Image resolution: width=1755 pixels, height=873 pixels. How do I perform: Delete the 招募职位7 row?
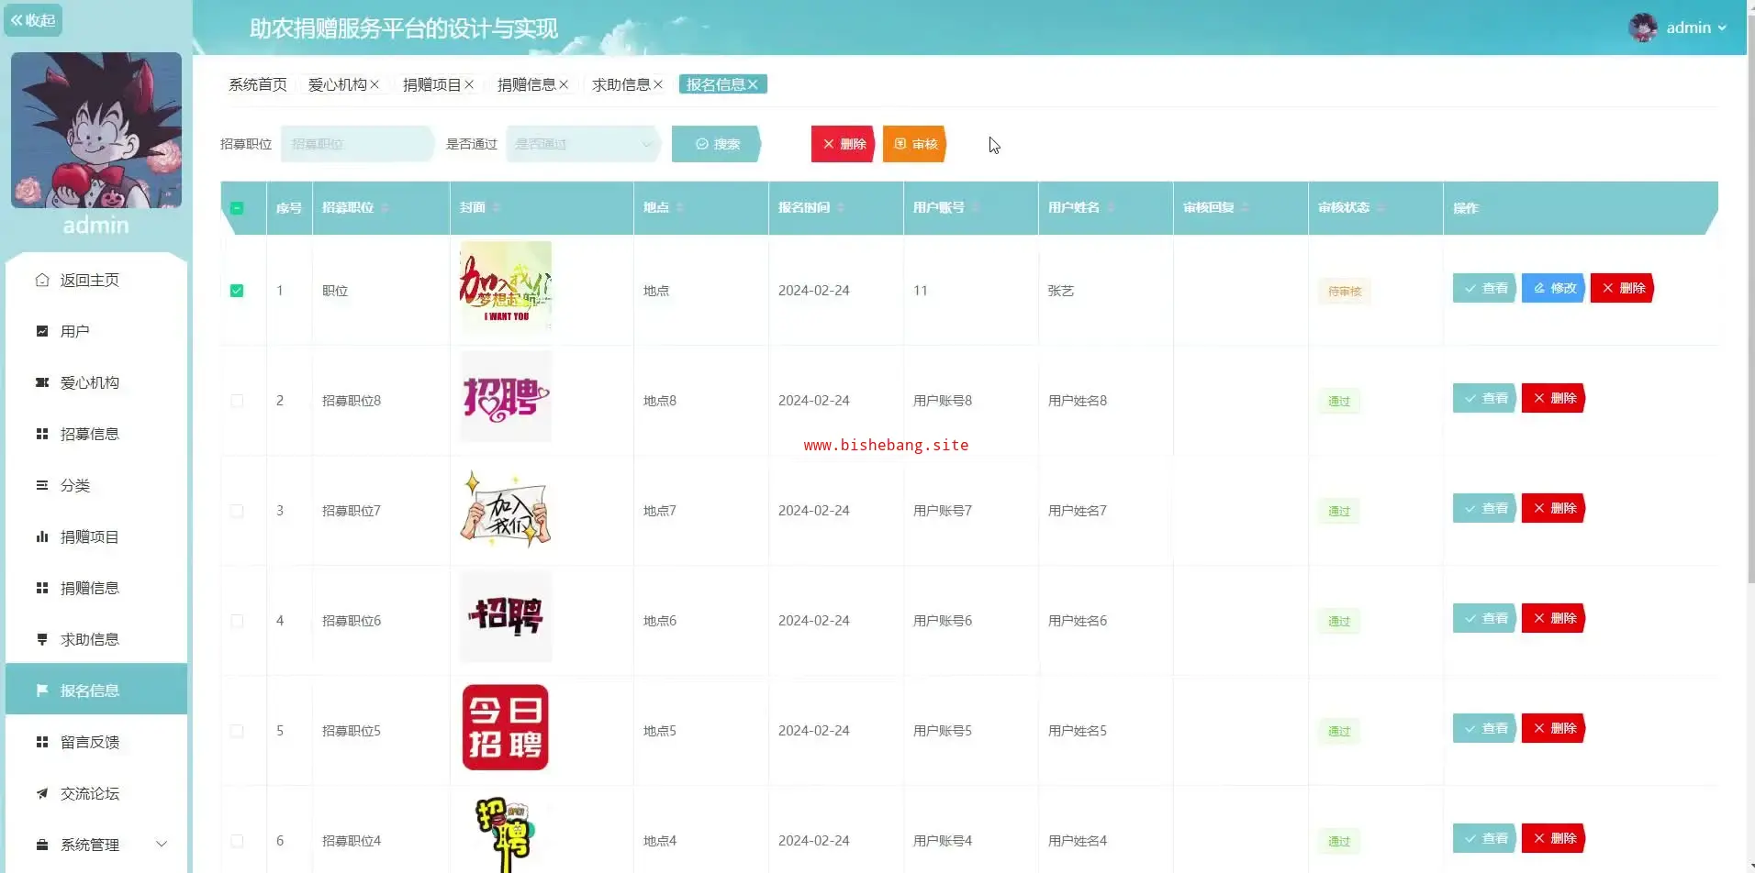click(x=1554, y=508)
